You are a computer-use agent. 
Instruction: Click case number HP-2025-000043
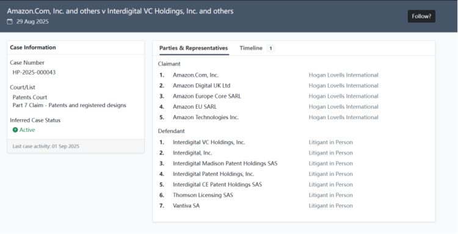point(34,73)
